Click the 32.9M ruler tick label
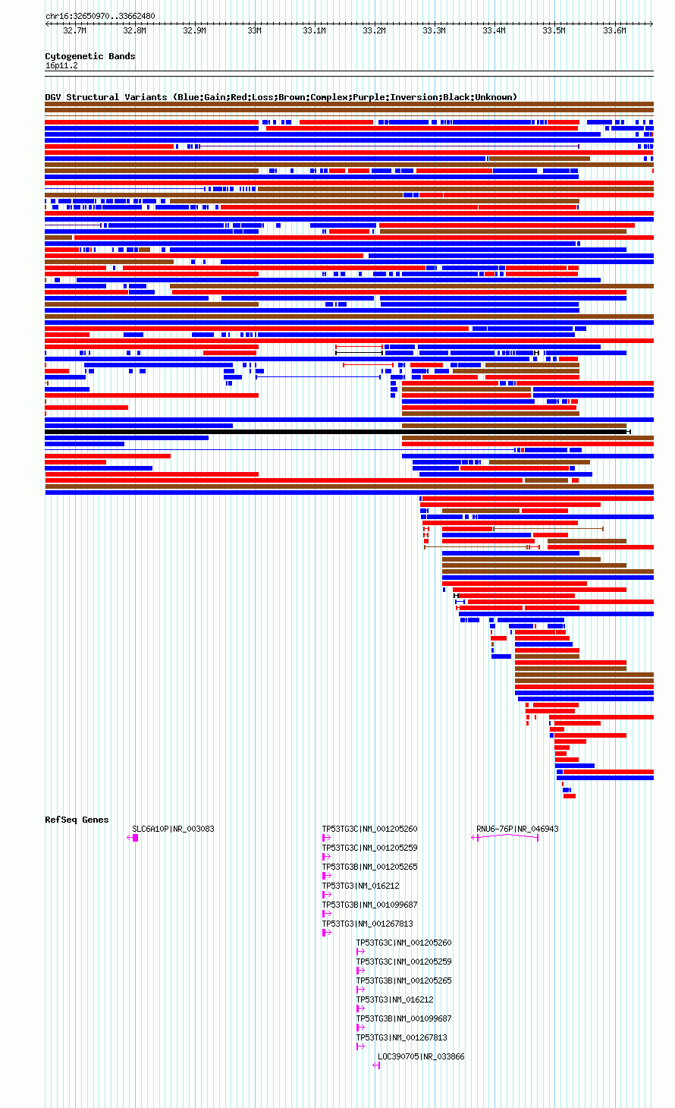This screenshot has width=675, height=1108. [194, 30]
